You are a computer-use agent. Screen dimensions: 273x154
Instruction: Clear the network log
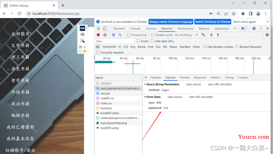105,35
